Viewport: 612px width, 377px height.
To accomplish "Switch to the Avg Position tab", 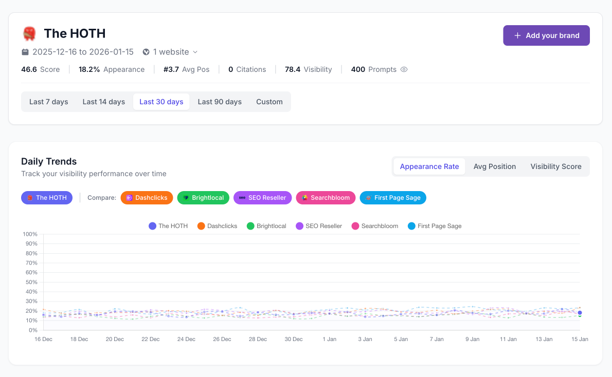I will 494,166.
